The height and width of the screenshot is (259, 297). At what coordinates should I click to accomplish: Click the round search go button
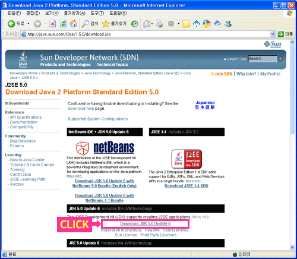pyautogui.click(x=280, y=59)
